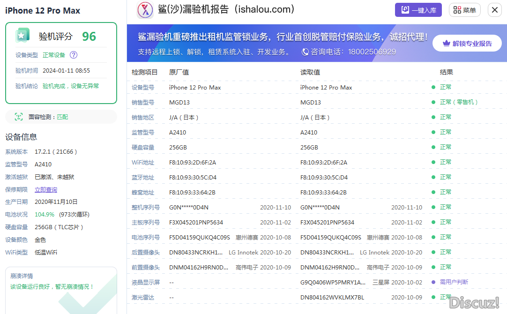The height and width of the screenshot is (314, 507).
Task: Click the 读取值 column header
Action: pyautogui.click(x=310, y=72)
